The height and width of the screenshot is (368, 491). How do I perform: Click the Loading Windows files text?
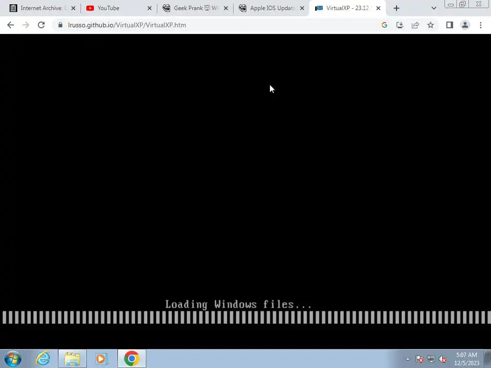pyautogui.click(x=238, y=304)
